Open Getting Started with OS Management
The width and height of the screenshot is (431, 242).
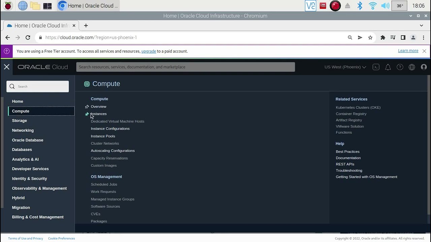tap(367, 177)
